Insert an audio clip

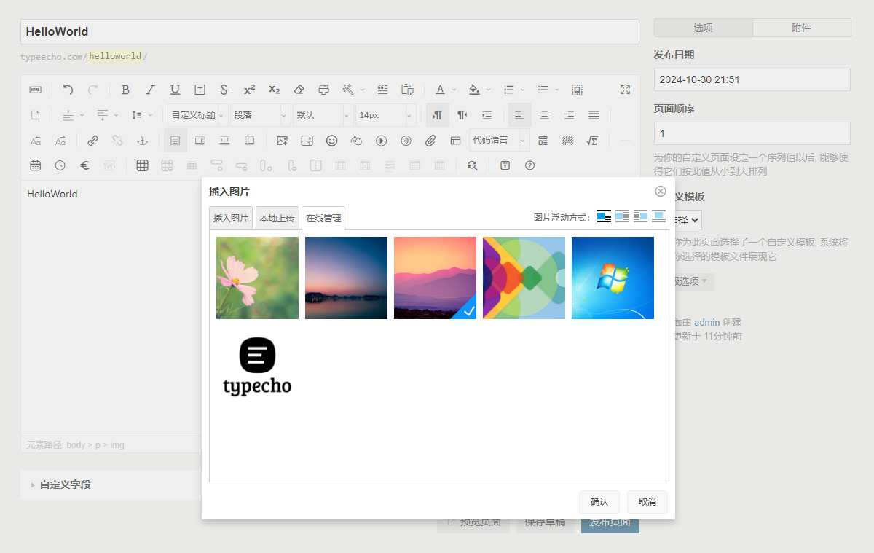(x=406, y=141)
